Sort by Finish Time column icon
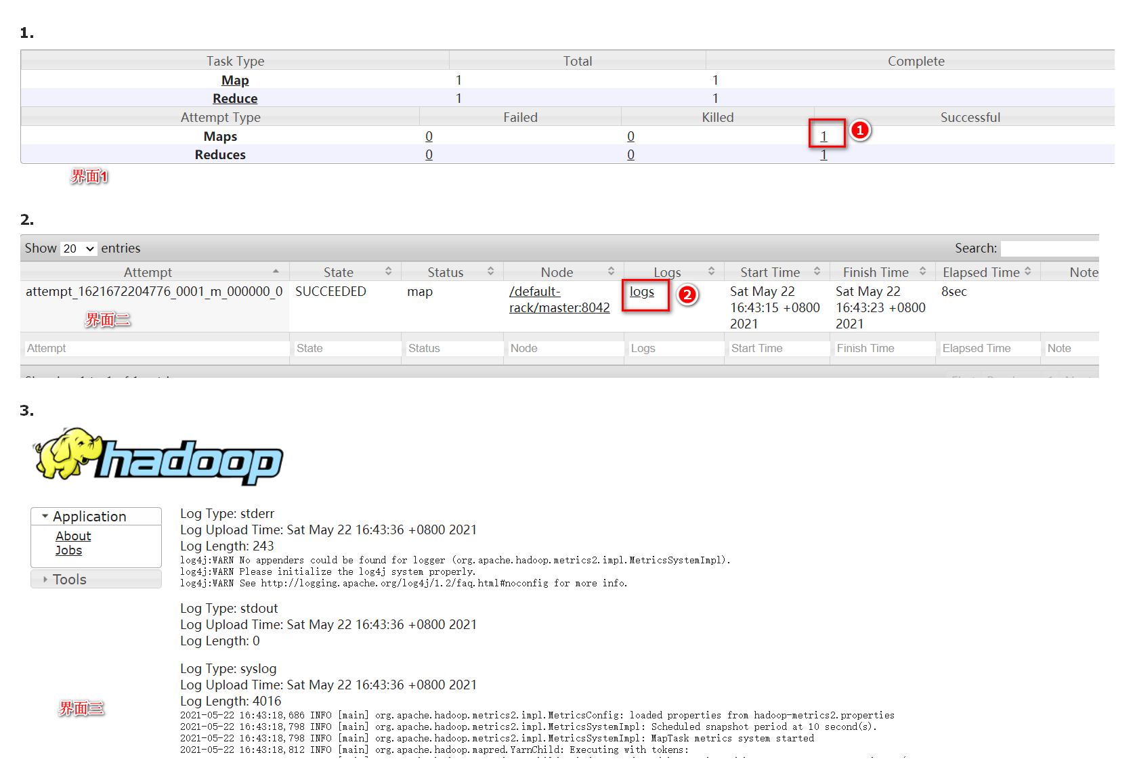The width and height of the screenshot is (1135, 778). [x=922, y=272]
